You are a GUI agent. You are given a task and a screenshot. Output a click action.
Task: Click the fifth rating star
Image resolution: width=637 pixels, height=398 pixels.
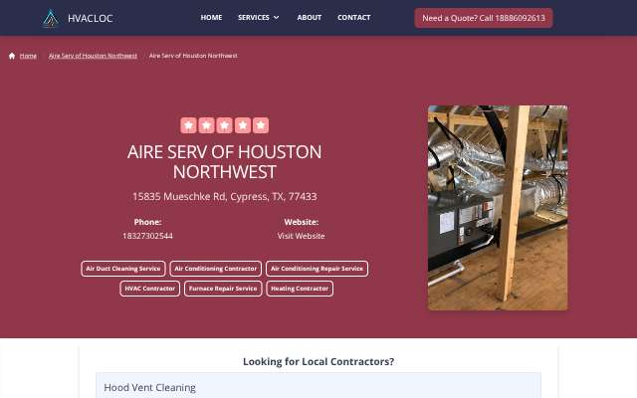coord(261,125)
